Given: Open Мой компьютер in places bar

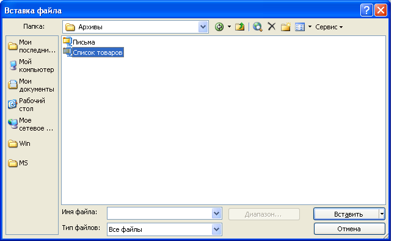Looking at the screenshot, I should [x=32, y=65].
